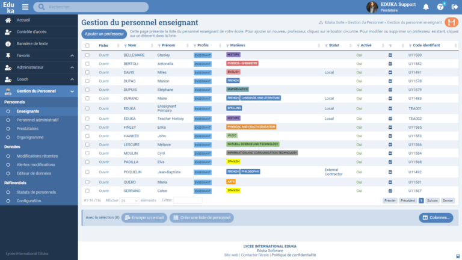
Task: Sort by the Statut column arrows
Action: 350,45
